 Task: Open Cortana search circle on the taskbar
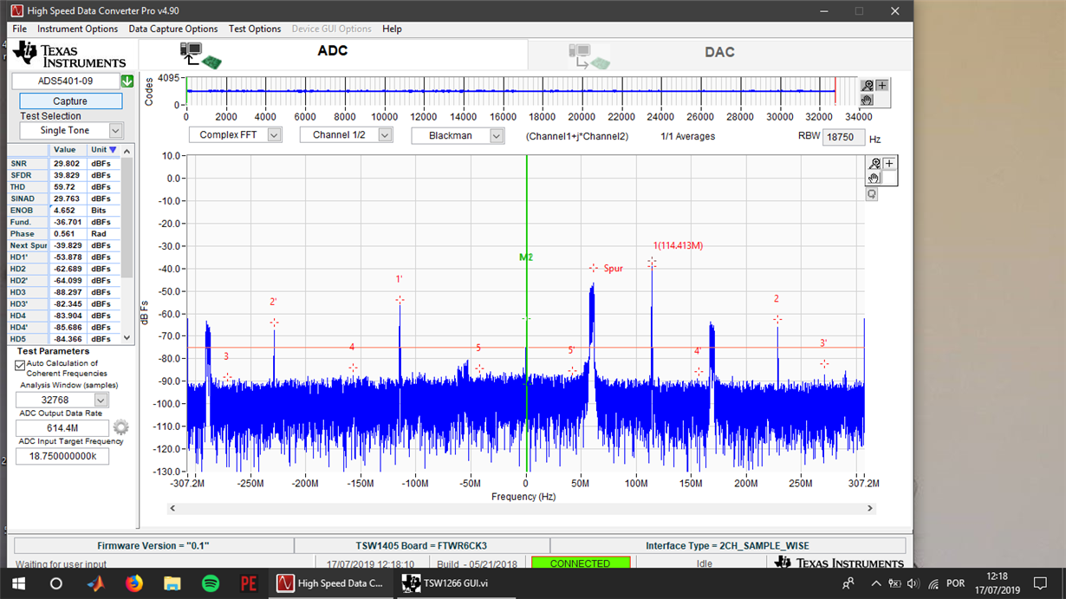pos(56,583)
